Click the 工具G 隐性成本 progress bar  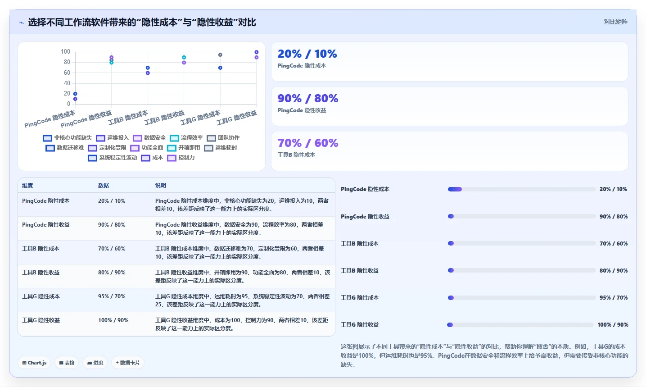pos(522,297)
